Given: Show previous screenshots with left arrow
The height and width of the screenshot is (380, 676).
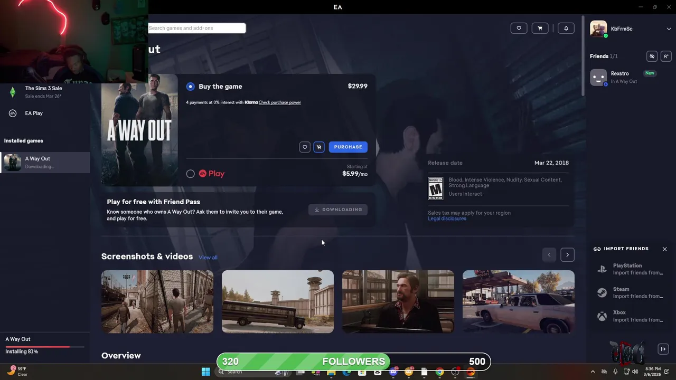Looking at the screenshot, I should [x=549, y=255].
